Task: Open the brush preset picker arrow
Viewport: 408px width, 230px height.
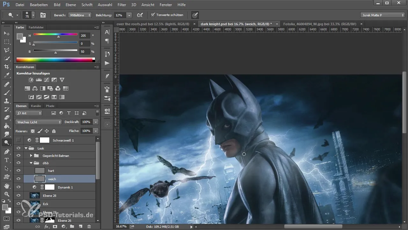Action: (33, 15)
